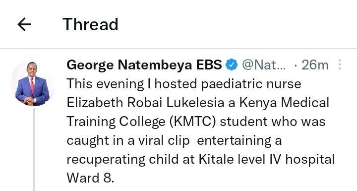
Task: Click the @Nat... username handle
Action: (264, 64)
